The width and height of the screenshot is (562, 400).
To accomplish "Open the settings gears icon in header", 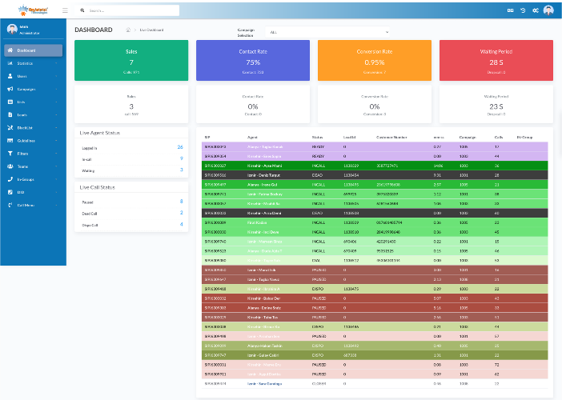I will 535,10.
